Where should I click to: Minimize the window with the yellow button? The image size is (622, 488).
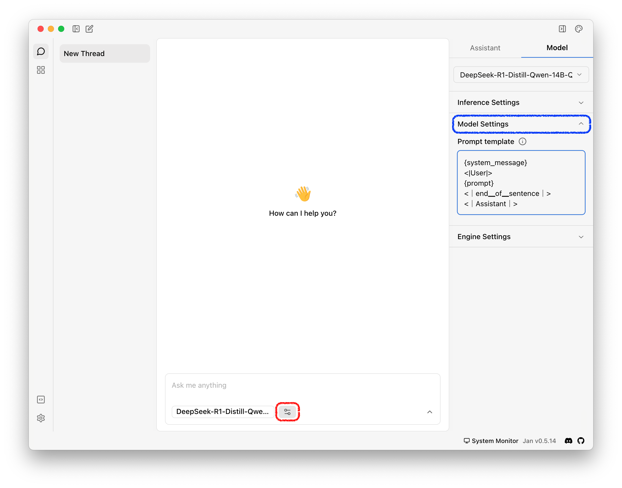click(51, 29)
